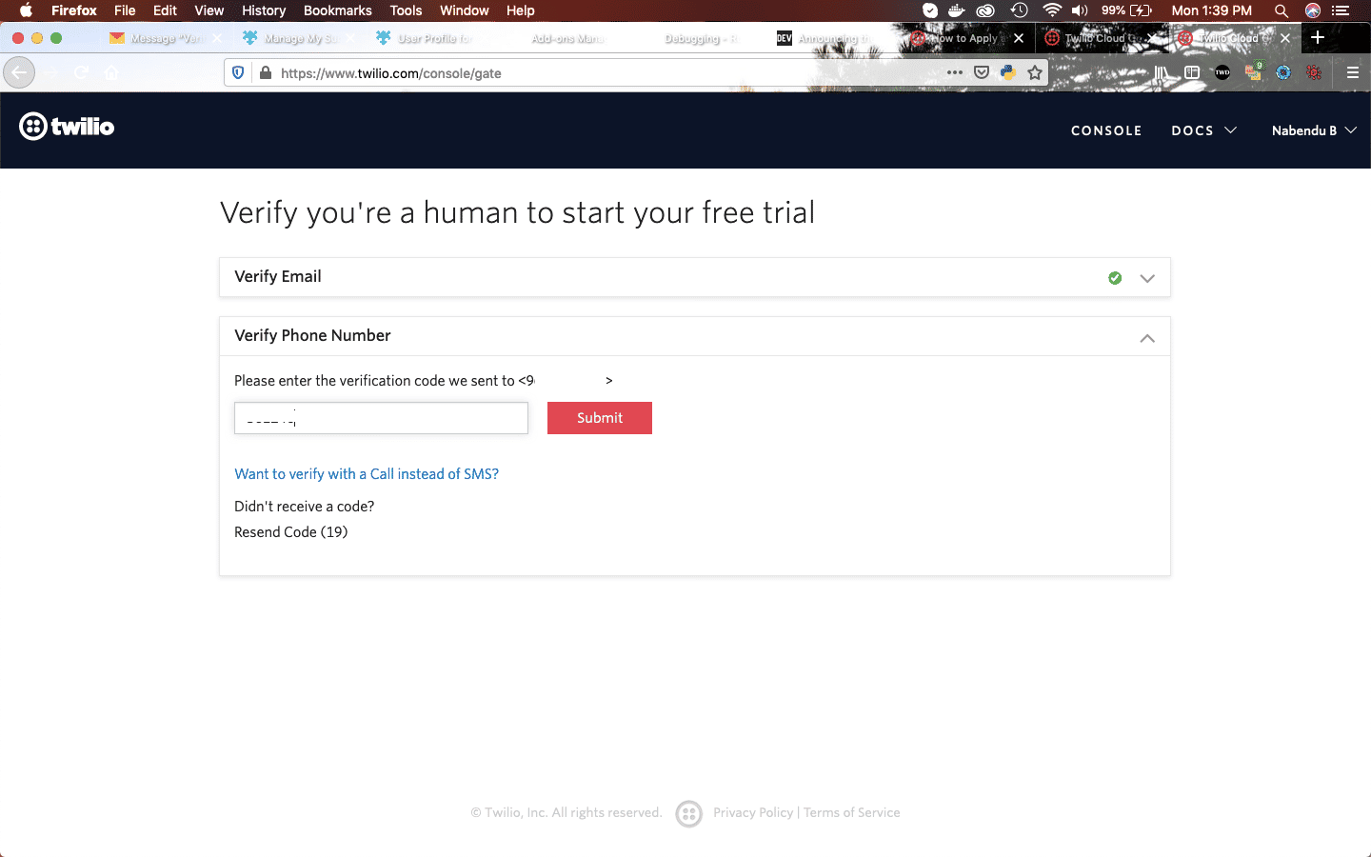Image resolution: width=1371 pixels, height=857 pixels.
Task: Click the verification code input field
Action: (381, 418)
